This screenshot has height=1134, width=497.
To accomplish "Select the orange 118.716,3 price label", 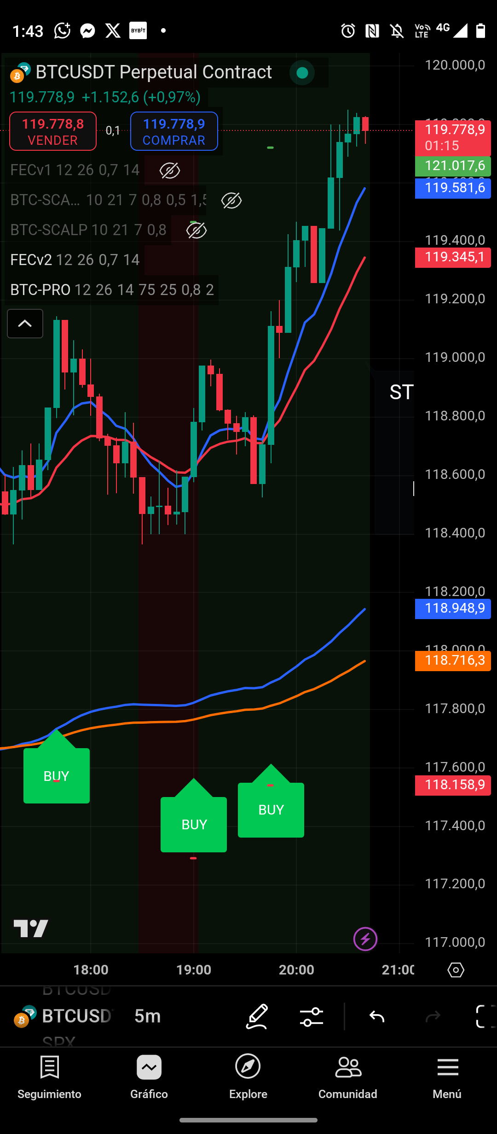I will pyautogui.click(x=453, y=661).
